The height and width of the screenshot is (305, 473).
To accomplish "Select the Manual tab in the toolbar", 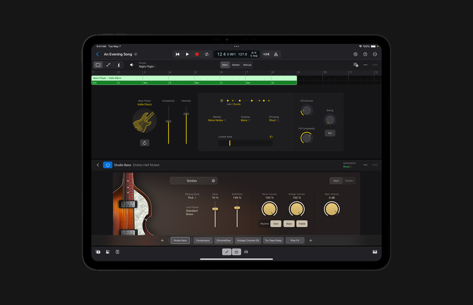I will pyautogui.click(x=247, y=65).
